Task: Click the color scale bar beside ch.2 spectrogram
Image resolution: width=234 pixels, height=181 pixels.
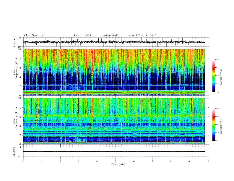Action: click(214, 125)
